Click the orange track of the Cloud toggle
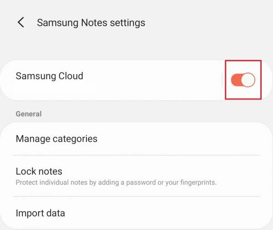The width and height of the screenshot is (273, 230). 236,80
